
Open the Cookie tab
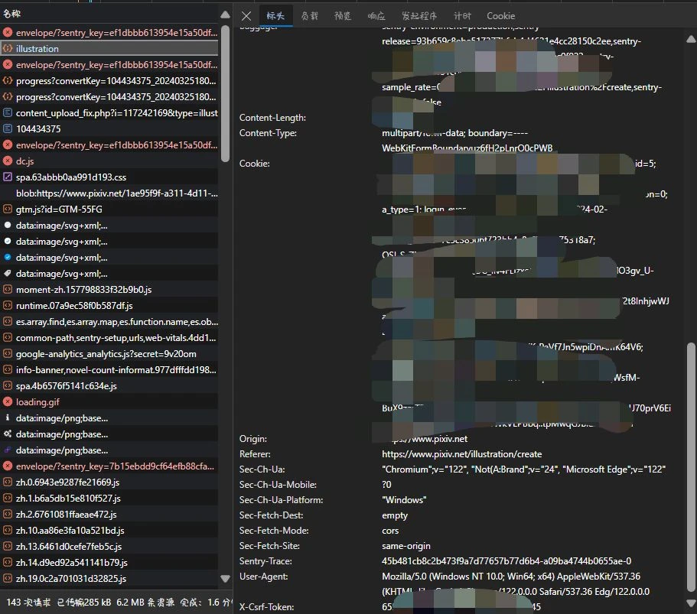pos(500,16)
